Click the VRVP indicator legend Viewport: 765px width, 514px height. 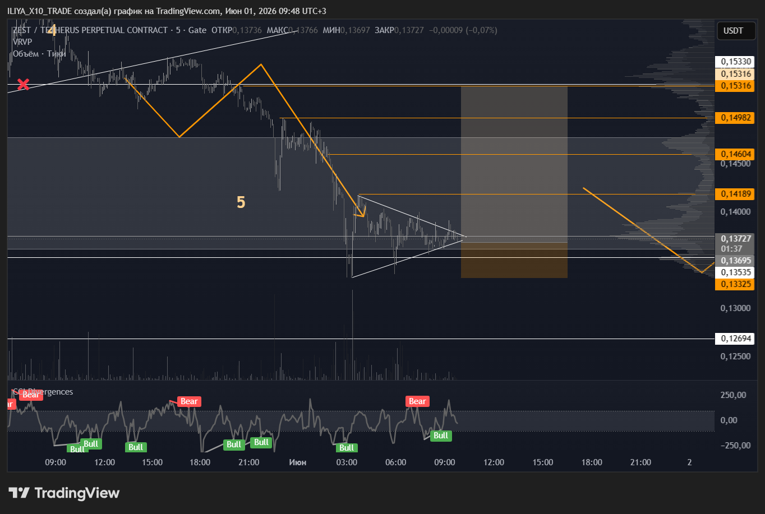point(22,42)
